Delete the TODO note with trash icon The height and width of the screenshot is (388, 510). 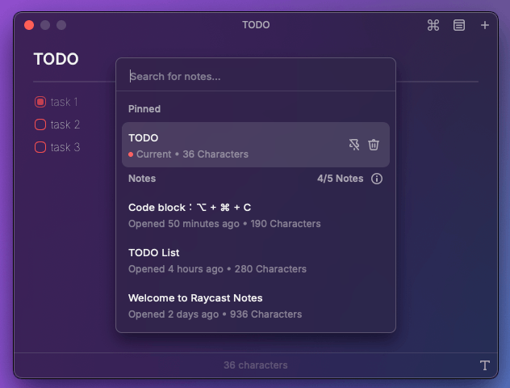(374, 145)
